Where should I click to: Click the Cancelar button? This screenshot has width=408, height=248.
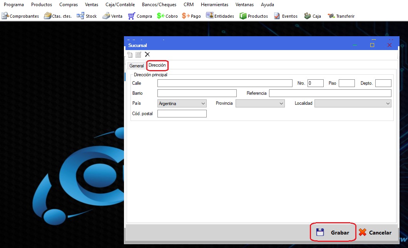[x=375, y=232]
